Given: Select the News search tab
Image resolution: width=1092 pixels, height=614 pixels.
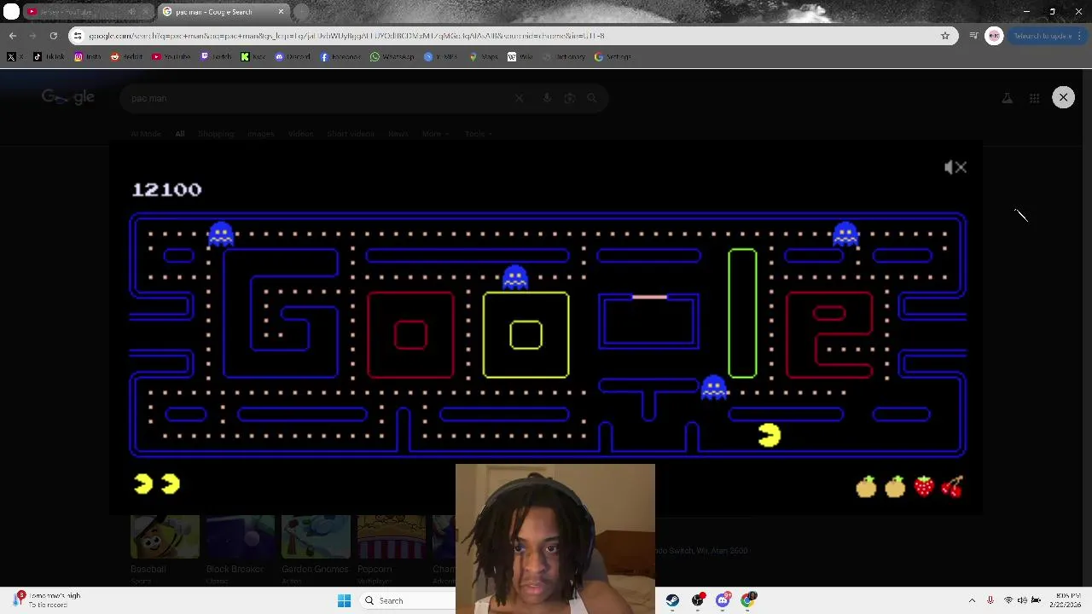Looking at the screenshot, I should [398, 134].
